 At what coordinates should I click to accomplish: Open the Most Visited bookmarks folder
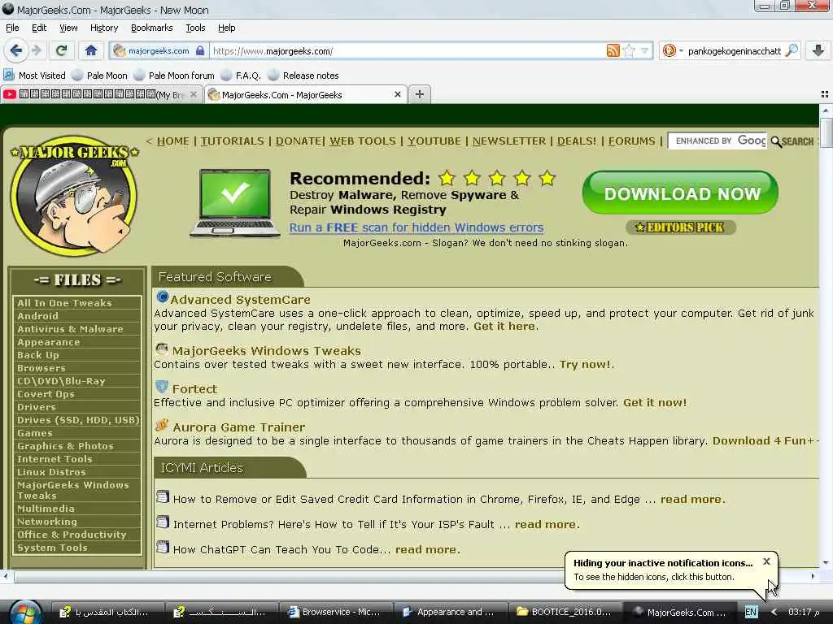[x=35, y=76]
